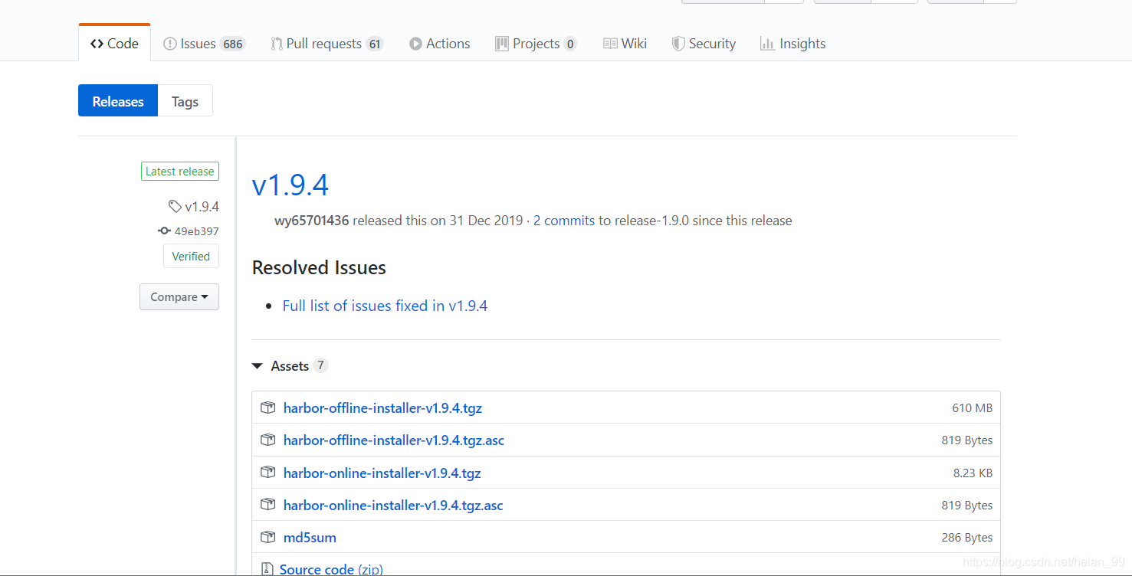Screen dimensions: 1132x576
Task: Click the Security shield icon
Action: (x=678, y=44)
